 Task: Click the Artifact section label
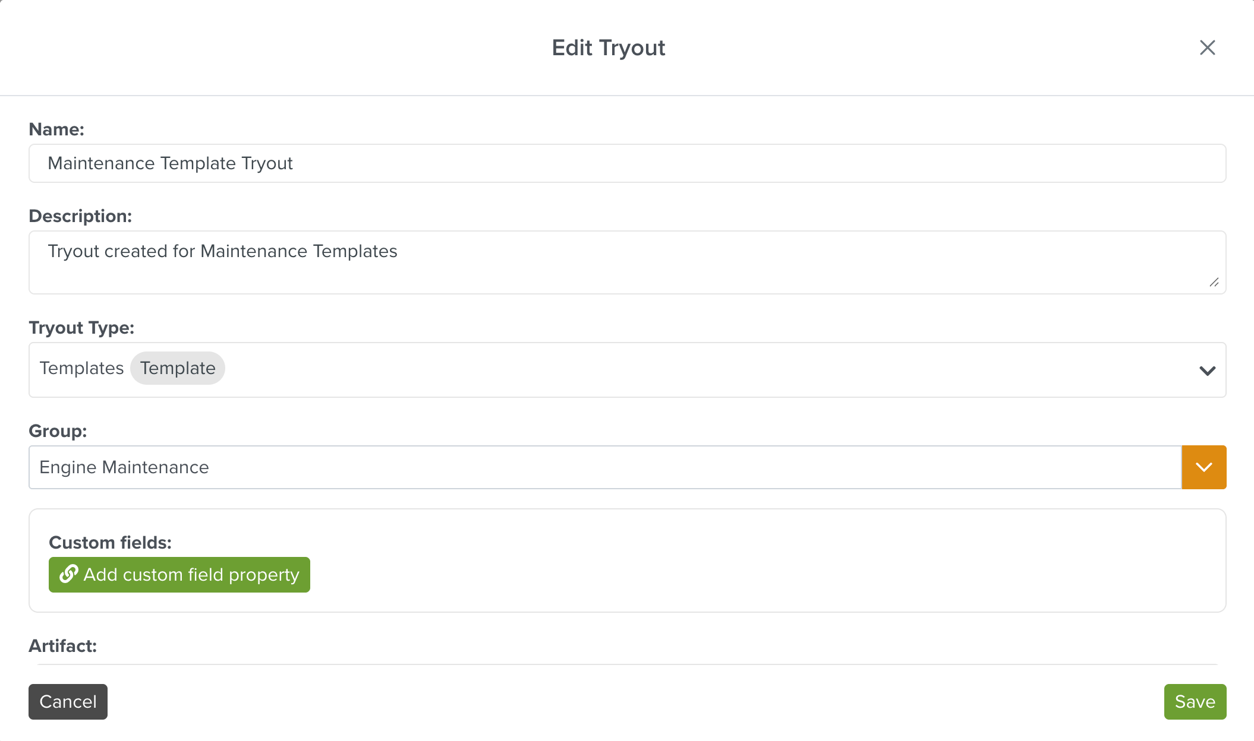62,645
